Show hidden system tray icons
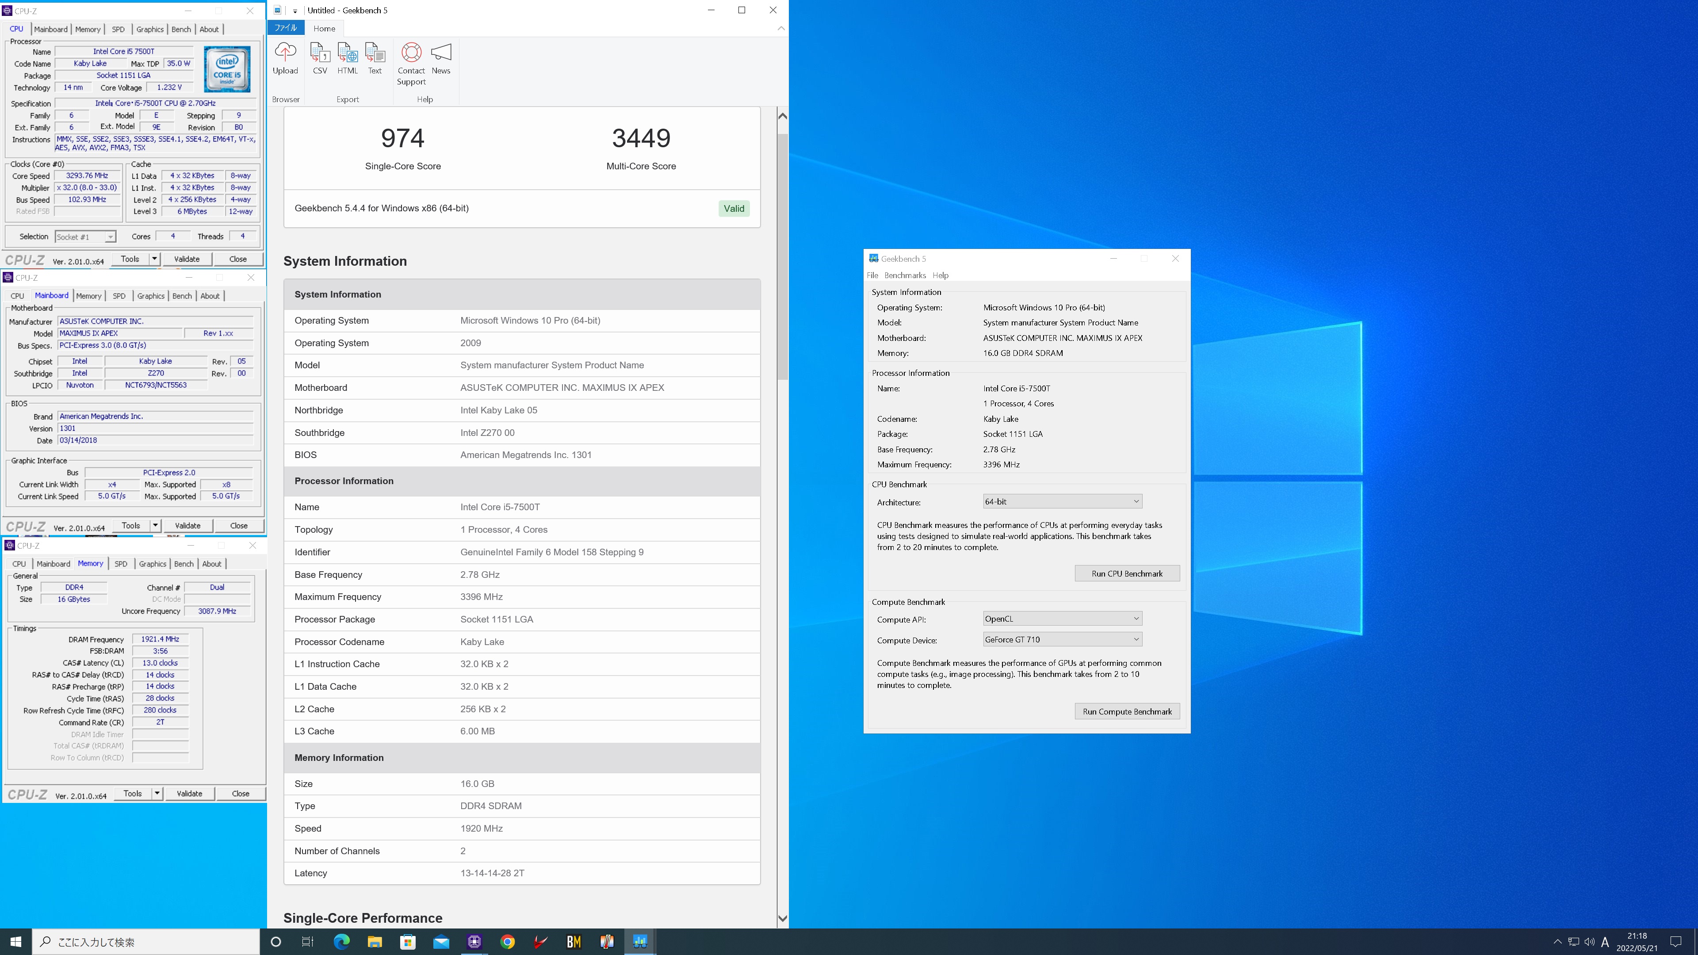1698x955 pixels. click(x=1557, y=942)
